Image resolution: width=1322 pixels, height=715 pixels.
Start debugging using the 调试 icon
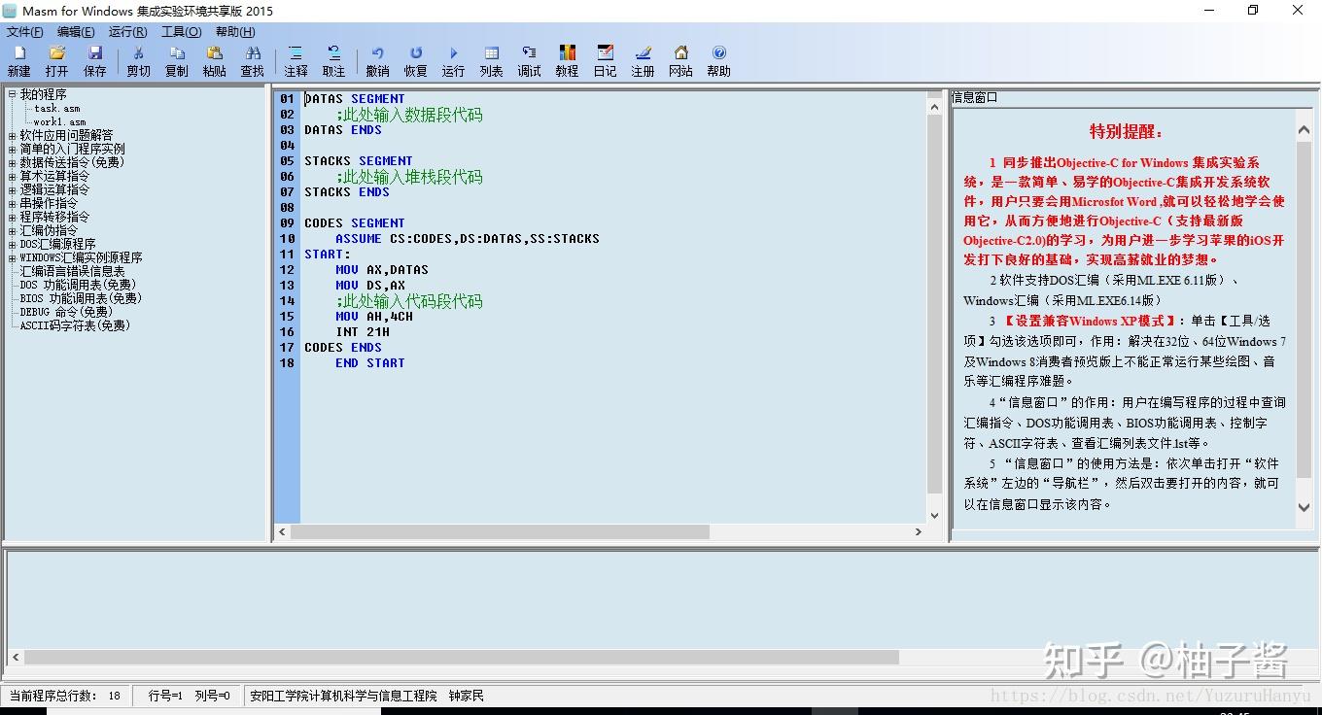pos(528,59)
